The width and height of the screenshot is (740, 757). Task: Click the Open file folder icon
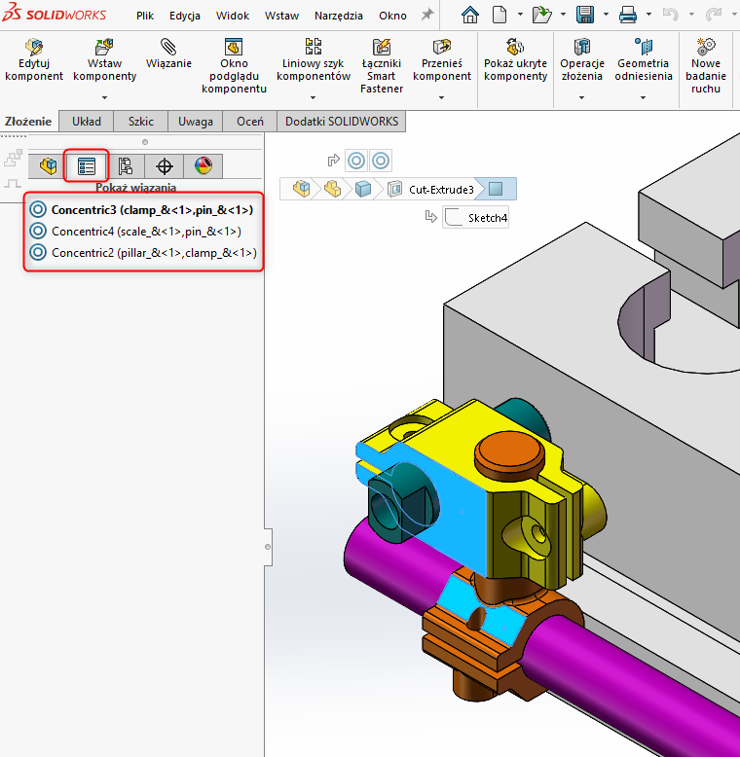[x=542, y=15]
